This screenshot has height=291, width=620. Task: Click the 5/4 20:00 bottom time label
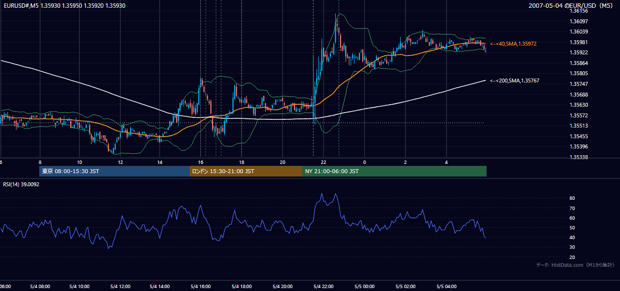[282, 287]
